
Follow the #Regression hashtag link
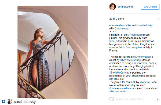click(x=135, y=35)
